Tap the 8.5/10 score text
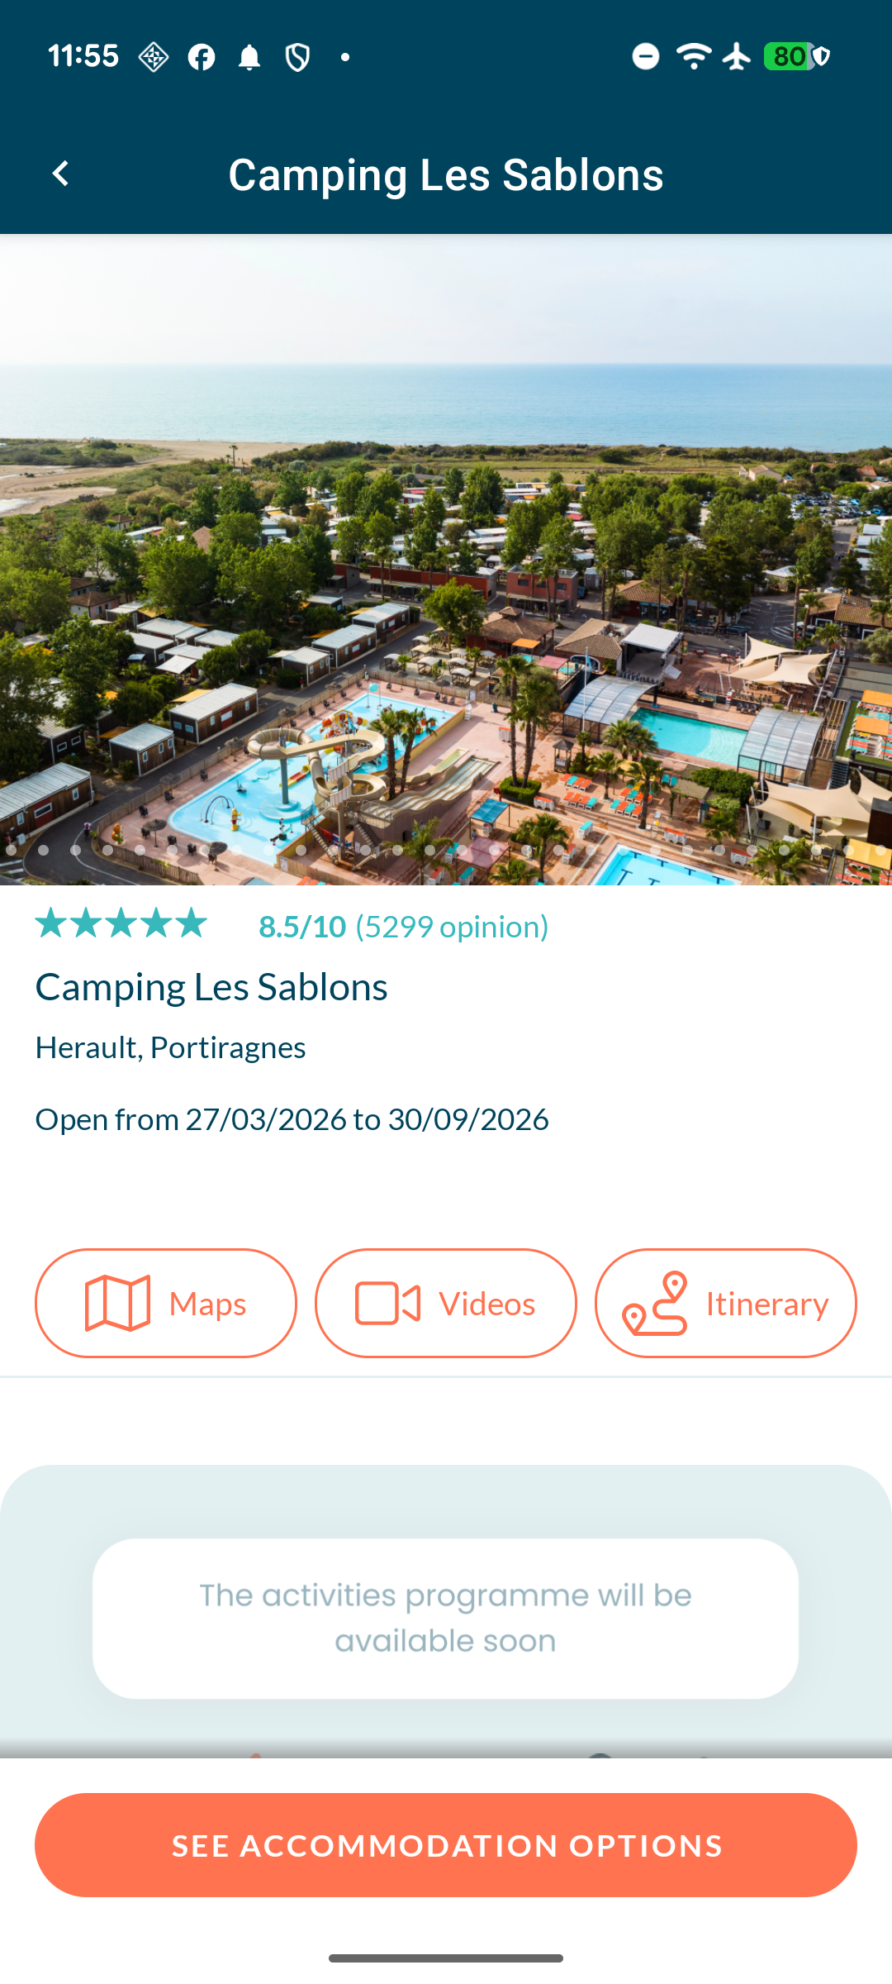 302,927
